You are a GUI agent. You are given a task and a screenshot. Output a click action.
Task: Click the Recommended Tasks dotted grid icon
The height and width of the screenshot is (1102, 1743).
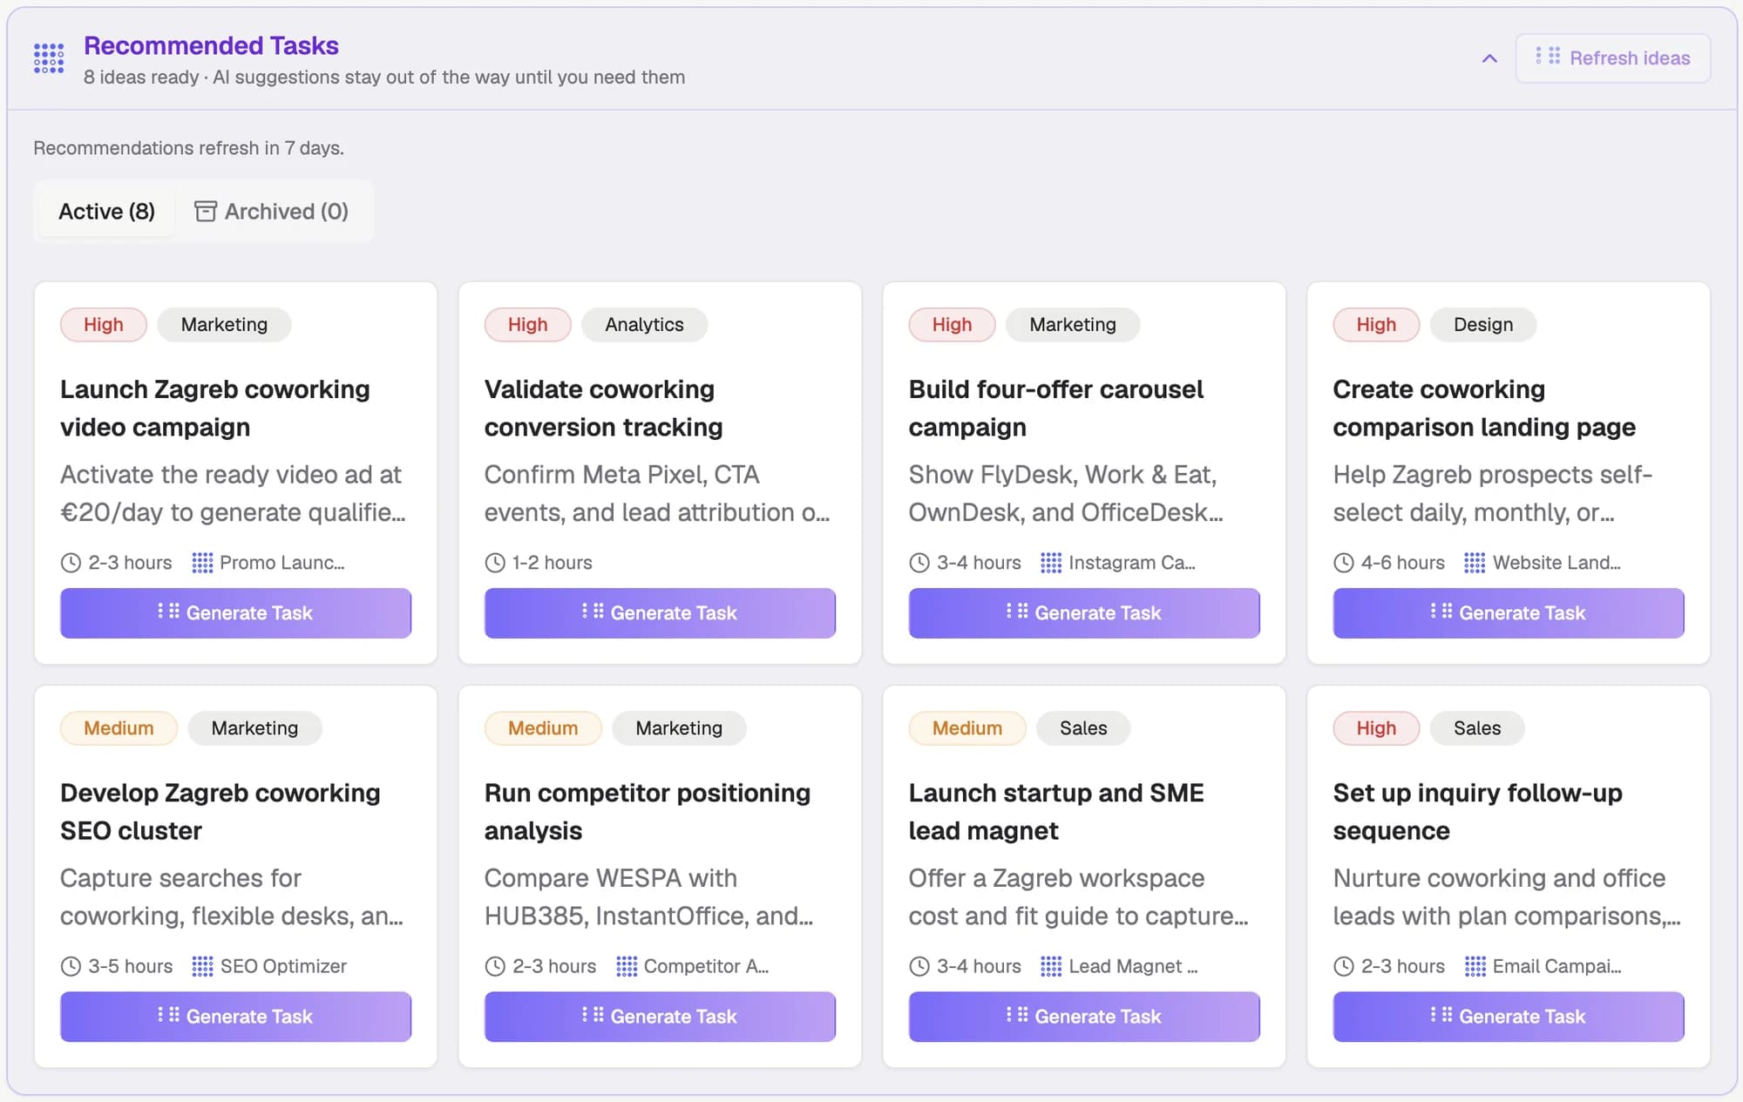tap(49, 58)
